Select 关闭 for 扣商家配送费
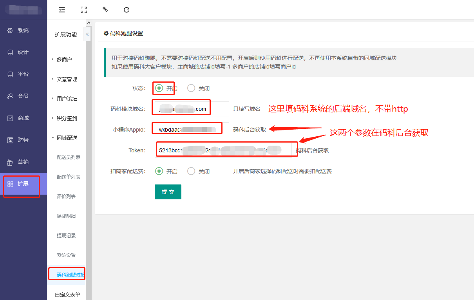474x300 pixels. (191, 171)
